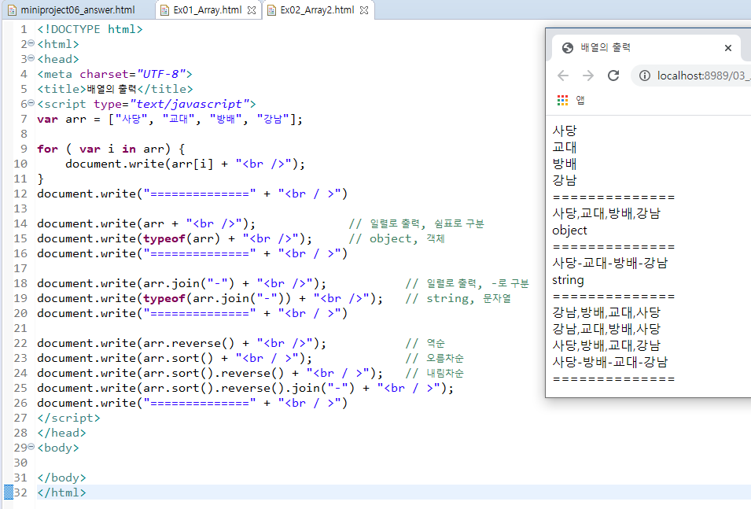Click the typeof(arr) code line
Viewport: 751px width, 509px height.
(x=175, y=238)
